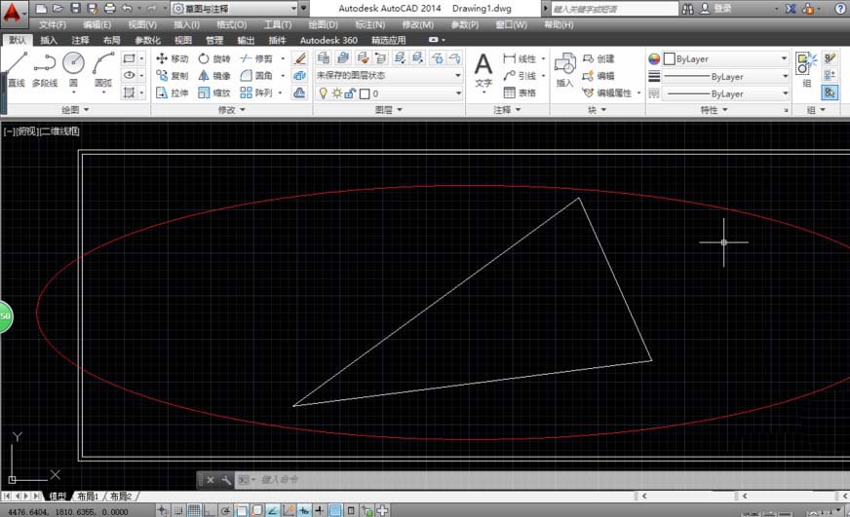The width and height of the screenshot is (850, 517).
Task: Open the ByLayer lineweight dropdown
Action: pyautogui.click(x=726, y=76)
